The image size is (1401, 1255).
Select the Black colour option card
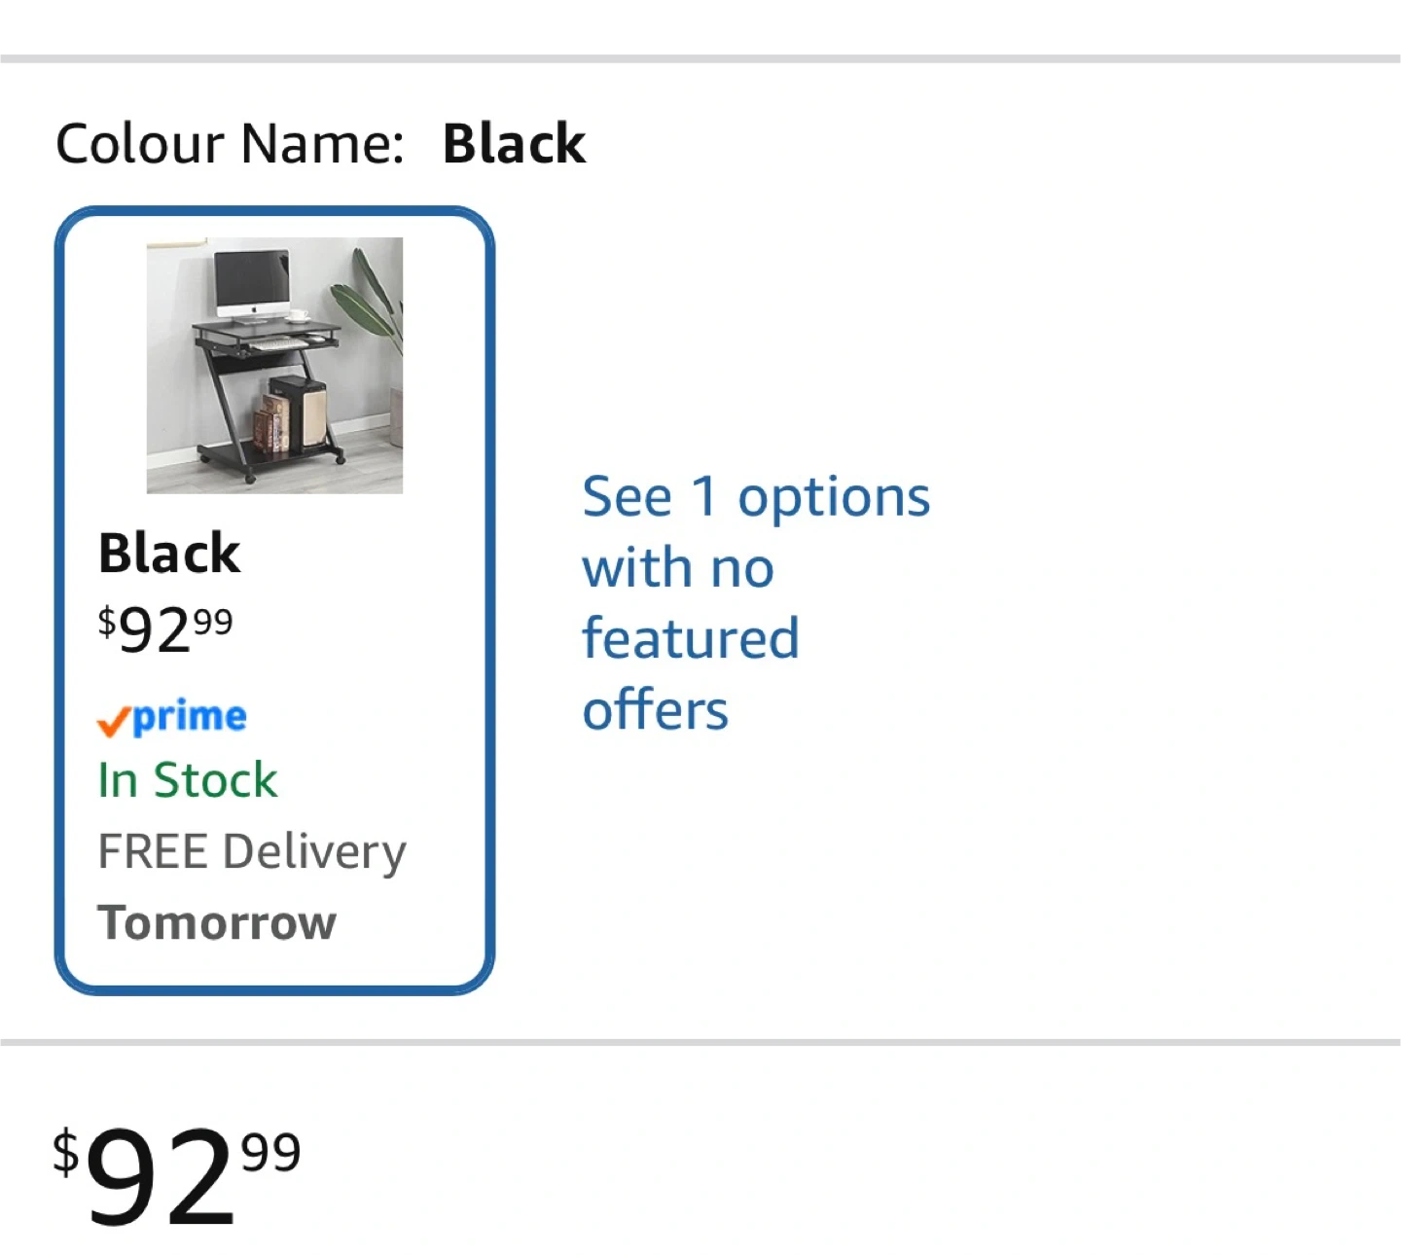tap(274, 599)
